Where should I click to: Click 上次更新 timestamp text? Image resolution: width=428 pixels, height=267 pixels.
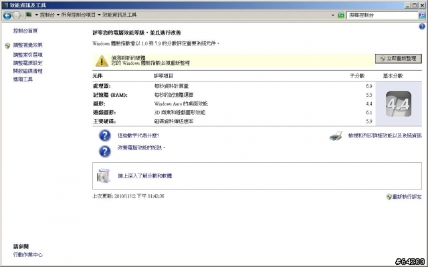[128, 196]
